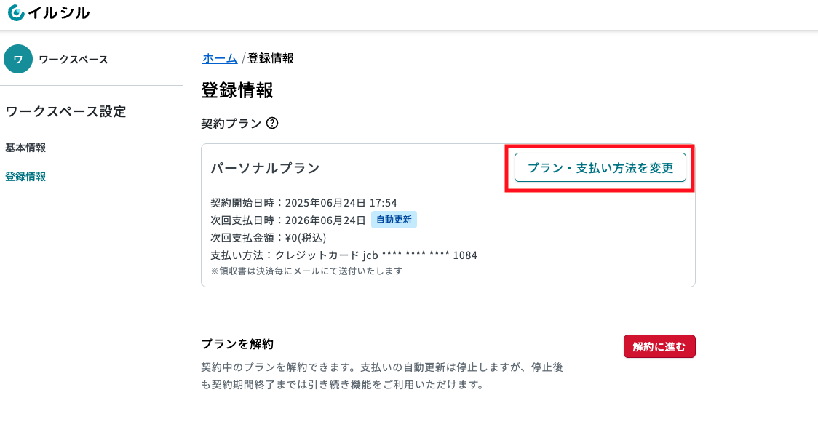Click the クレジットカード jcb payment line
Screen dimensions: 818x427
click(344, 255)
